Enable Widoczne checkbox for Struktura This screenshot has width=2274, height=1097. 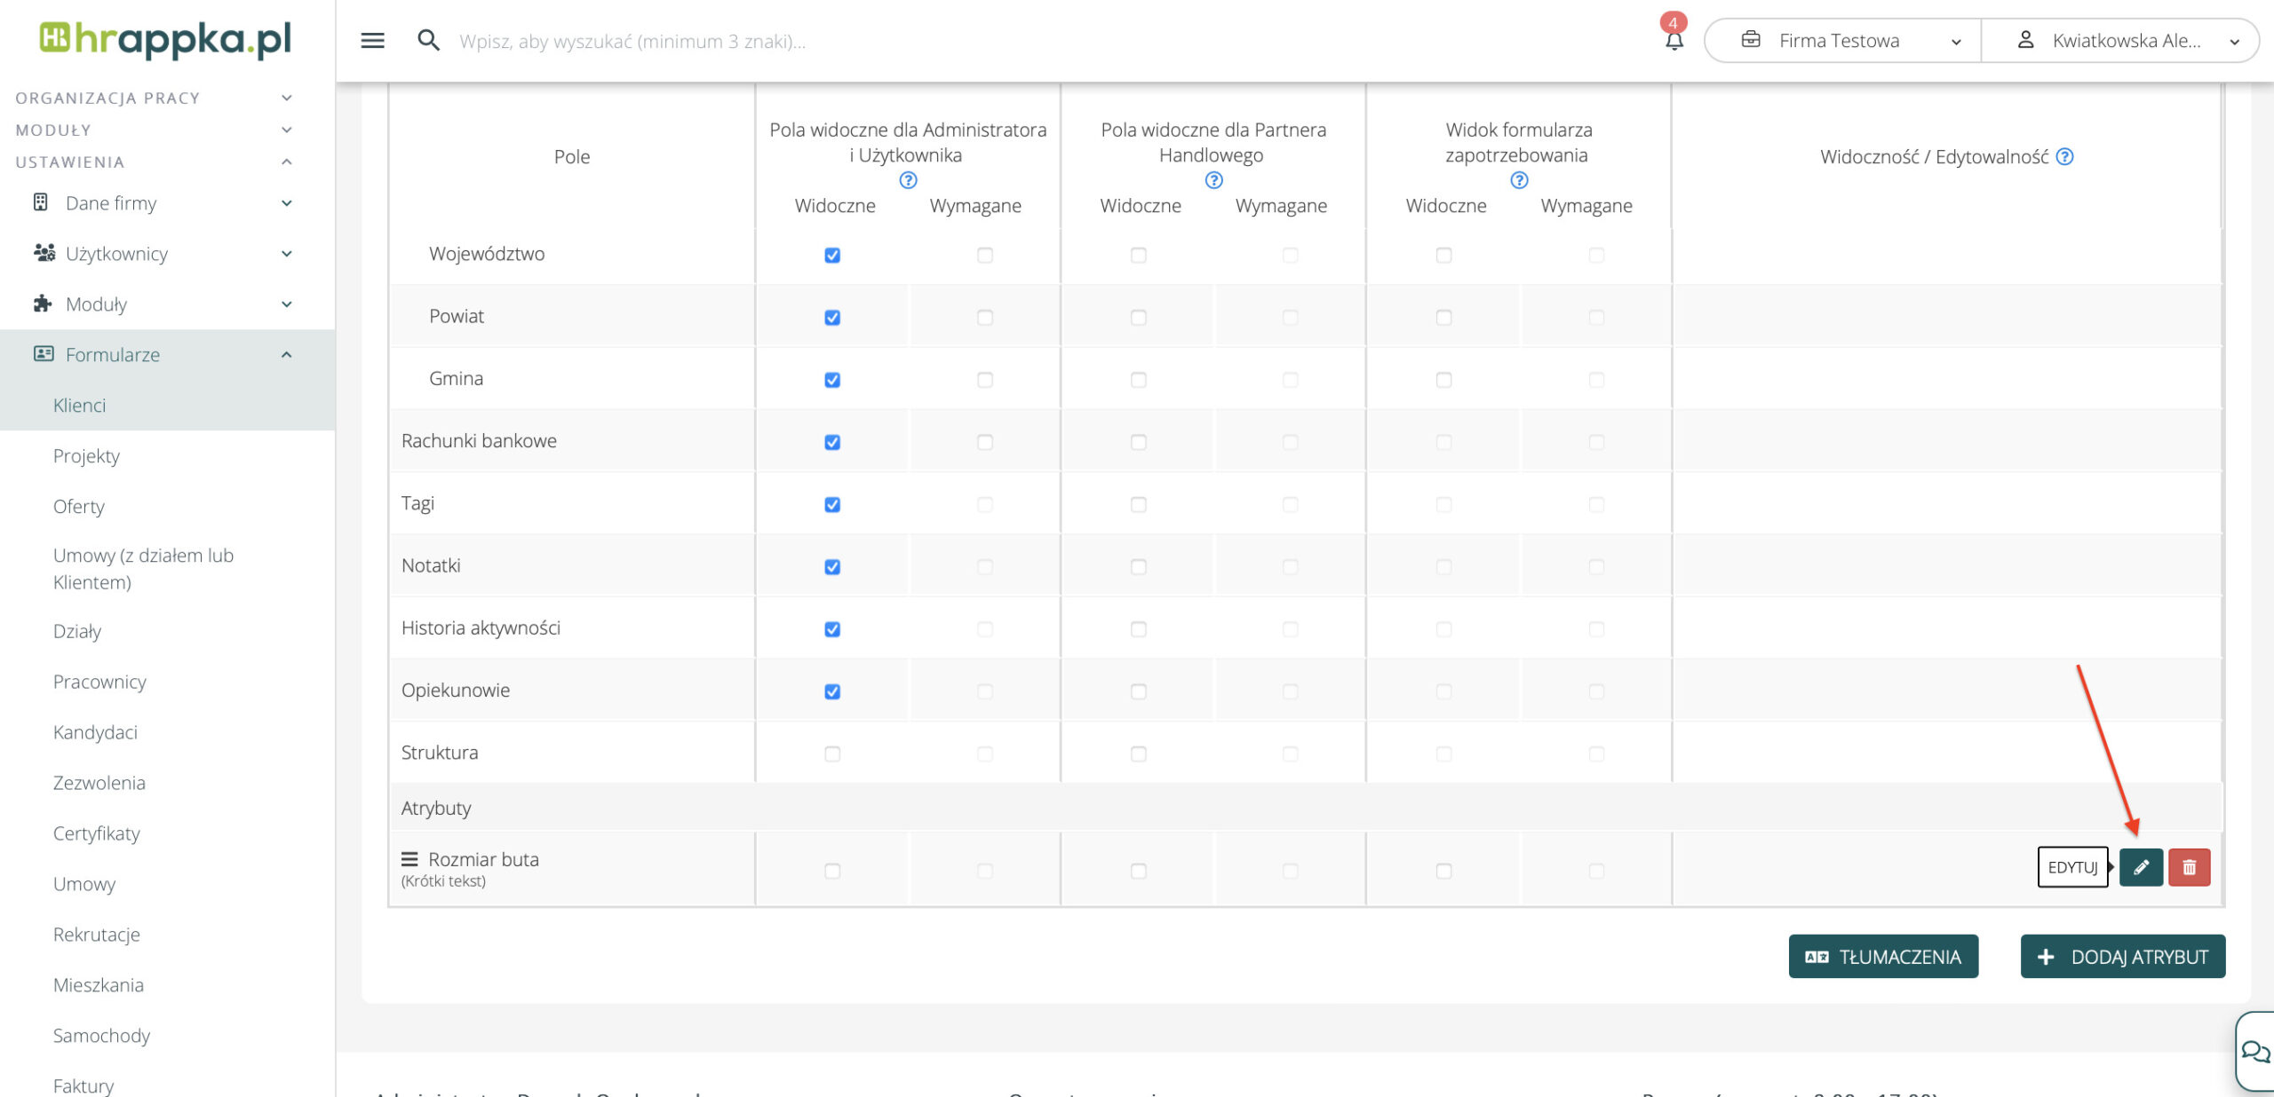pos(832,754)
